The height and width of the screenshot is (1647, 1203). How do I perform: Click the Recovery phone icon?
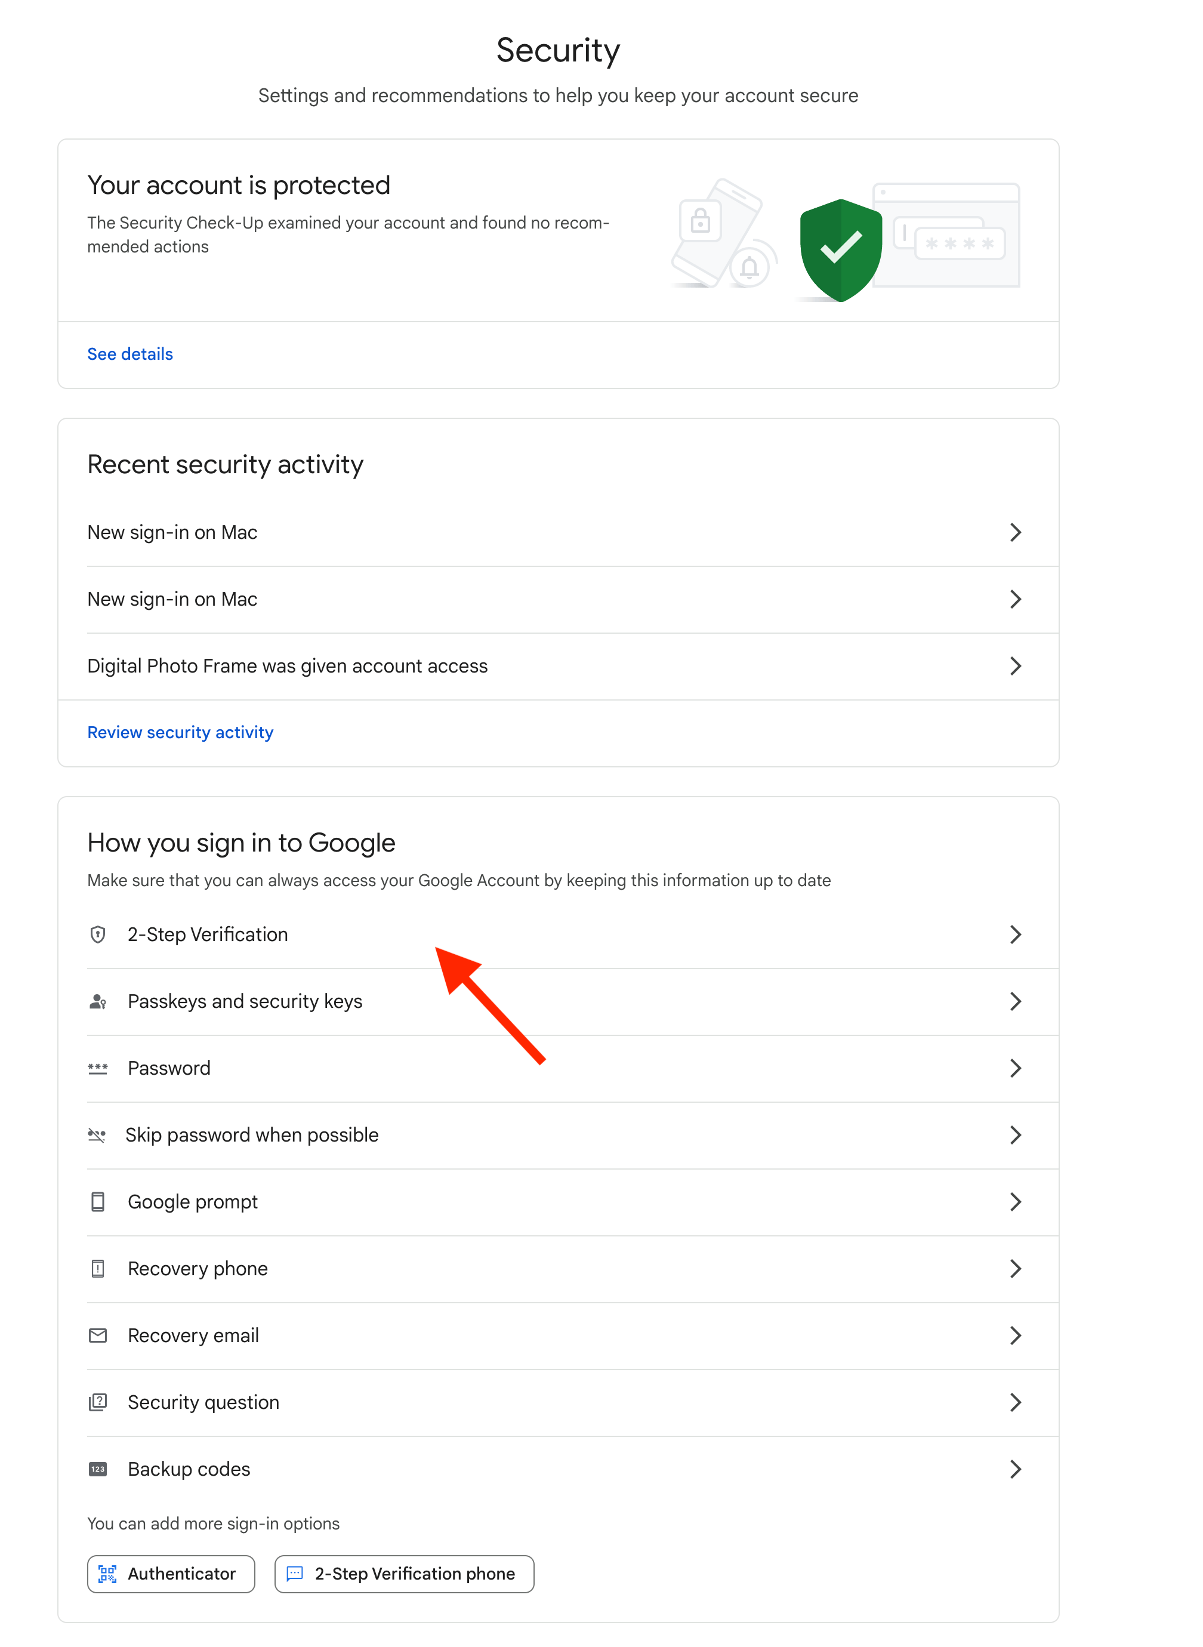pos(98,1269)
